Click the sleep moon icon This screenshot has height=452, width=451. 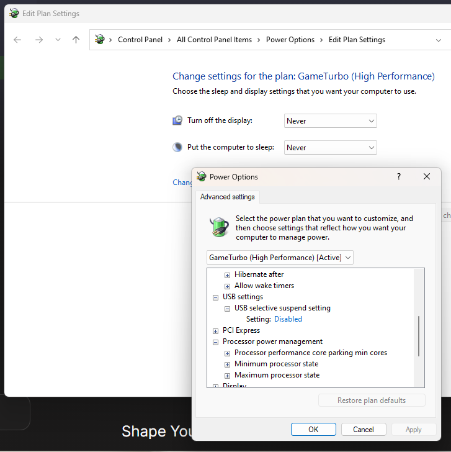click(177, 147)
